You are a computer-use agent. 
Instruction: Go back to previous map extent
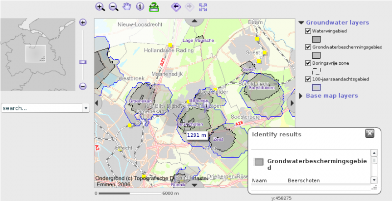(176, 7)
